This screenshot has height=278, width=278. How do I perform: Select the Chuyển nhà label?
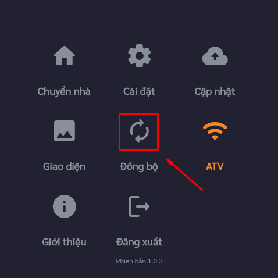point(64,92)
